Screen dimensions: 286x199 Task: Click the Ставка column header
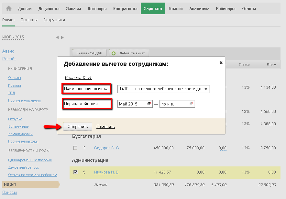point(244,65)
